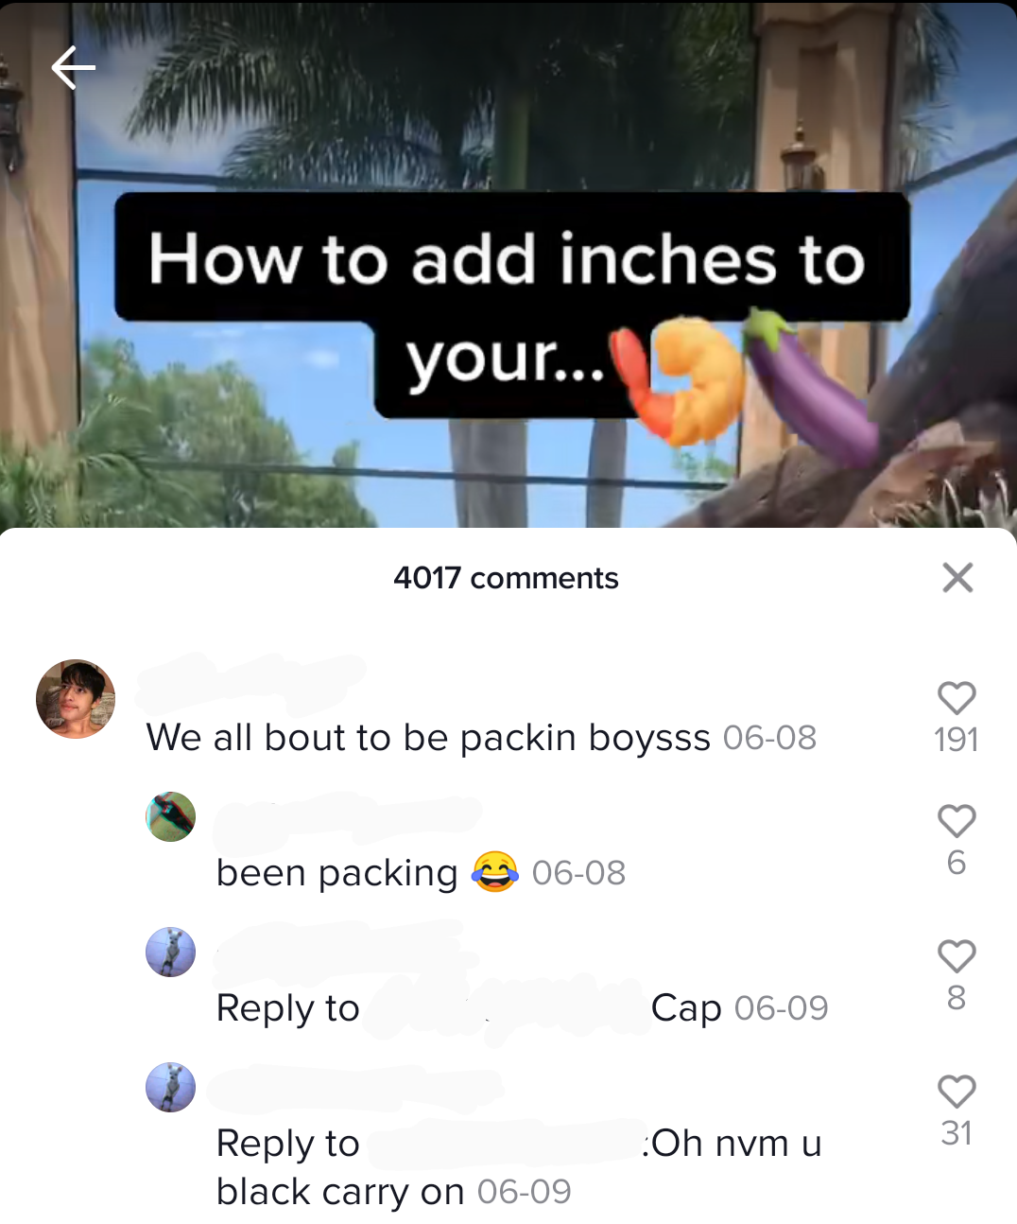Image resolution: width=1017 pixels, height=1224 pixels.
Task: Select the 'We all bout to be packin boysss' comment
Action: 428,738
